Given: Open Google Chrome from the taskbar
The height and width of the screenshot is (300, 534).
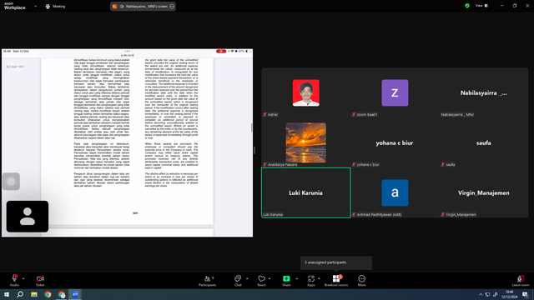Looking at the screenshot, I should (48, 294).
